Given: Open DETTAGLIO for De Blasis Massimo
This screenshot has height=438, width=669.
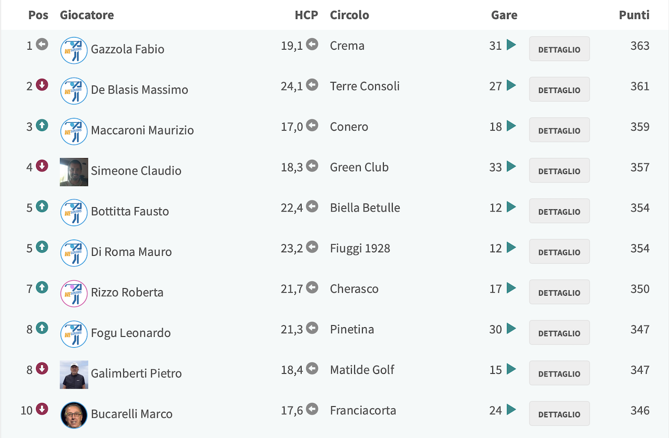Looking at the screenshot, I should [x=559, y=90].
